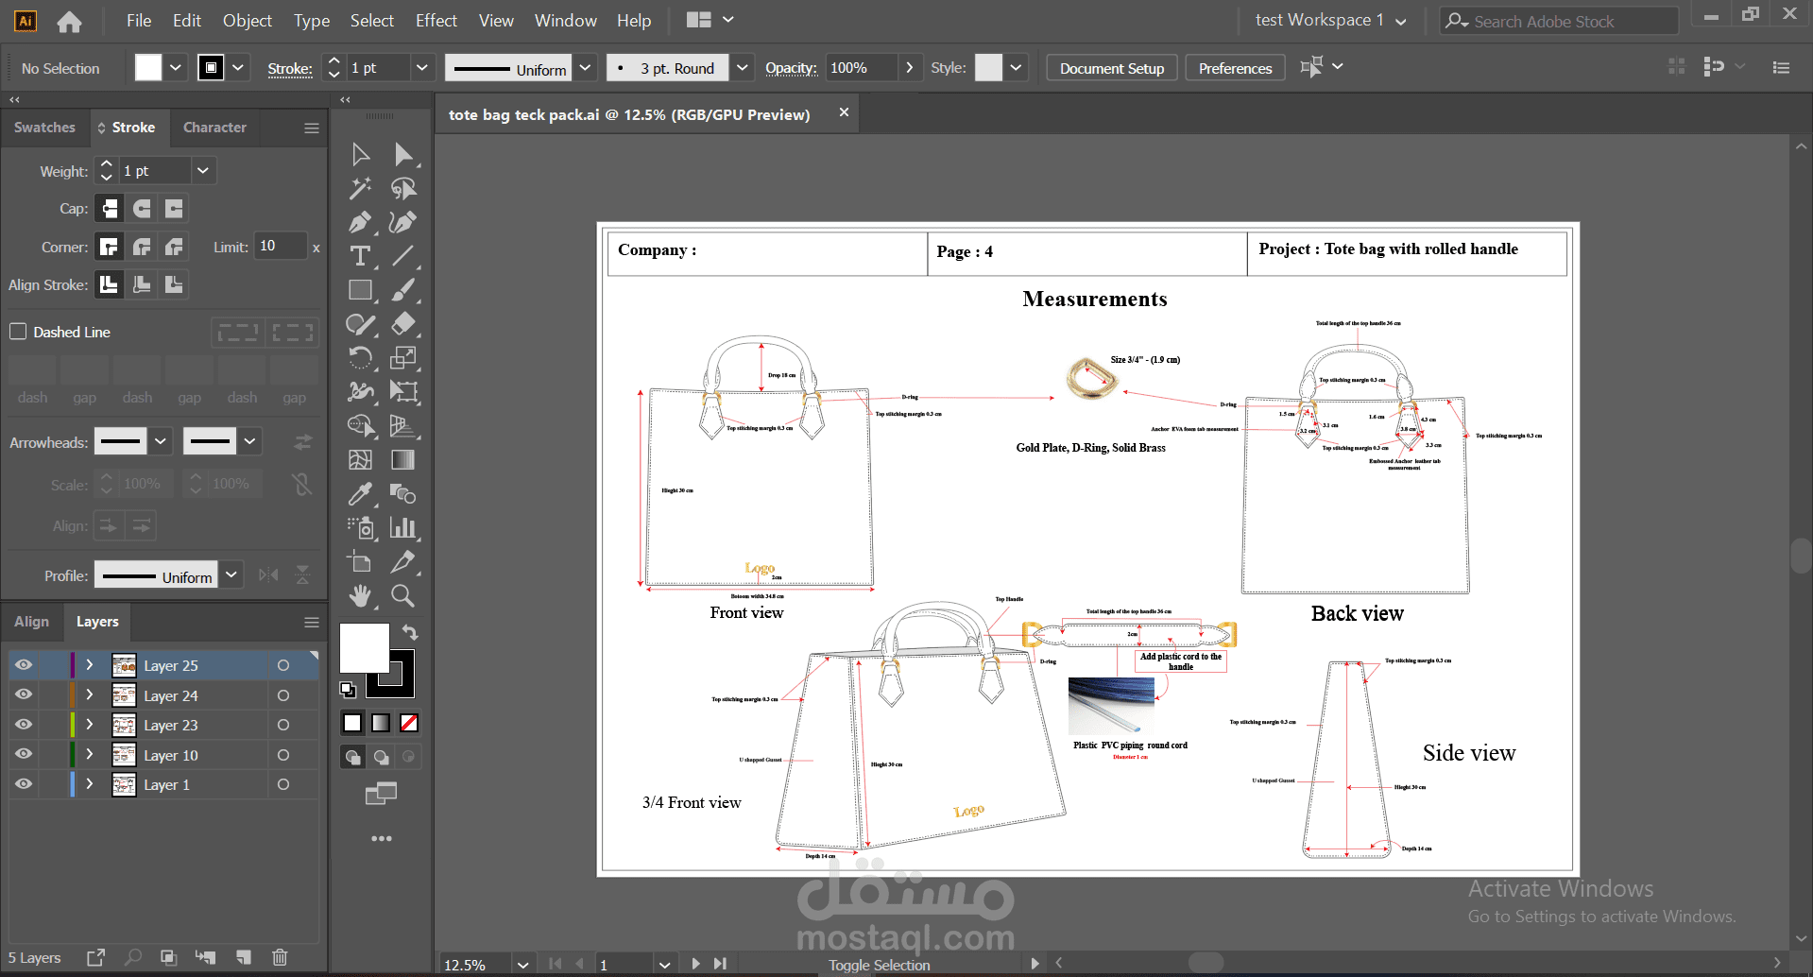Set None color with red slash swatch
This screenshot has width=1813, height=977.
409,723
